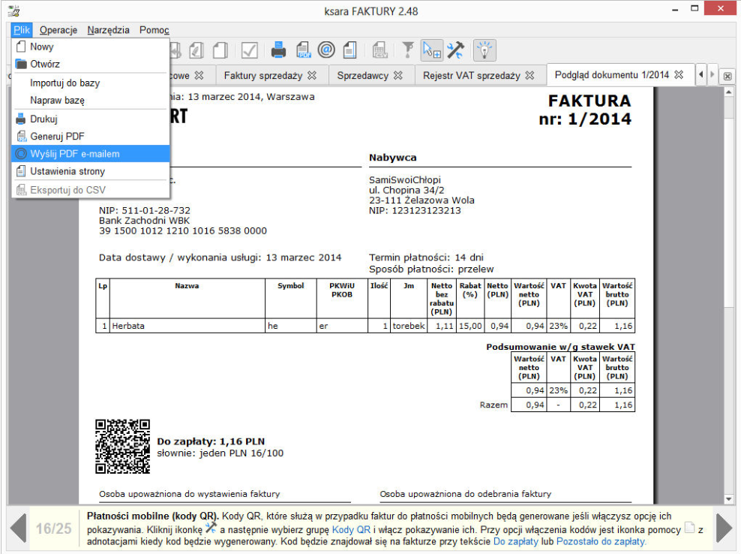Close the Rejestr VAT sprzedaży tab

(529, 75)
